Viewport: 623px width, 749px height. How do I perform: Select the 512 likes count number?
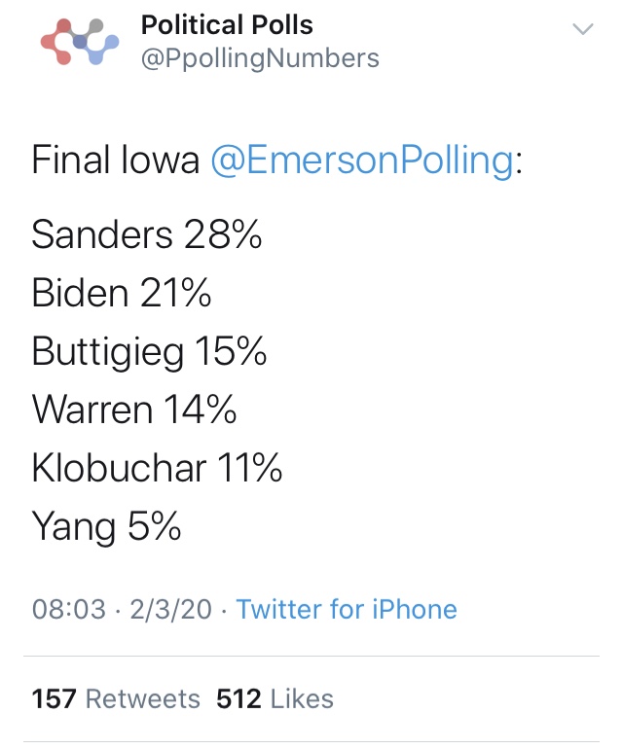(x=238, y=699)
